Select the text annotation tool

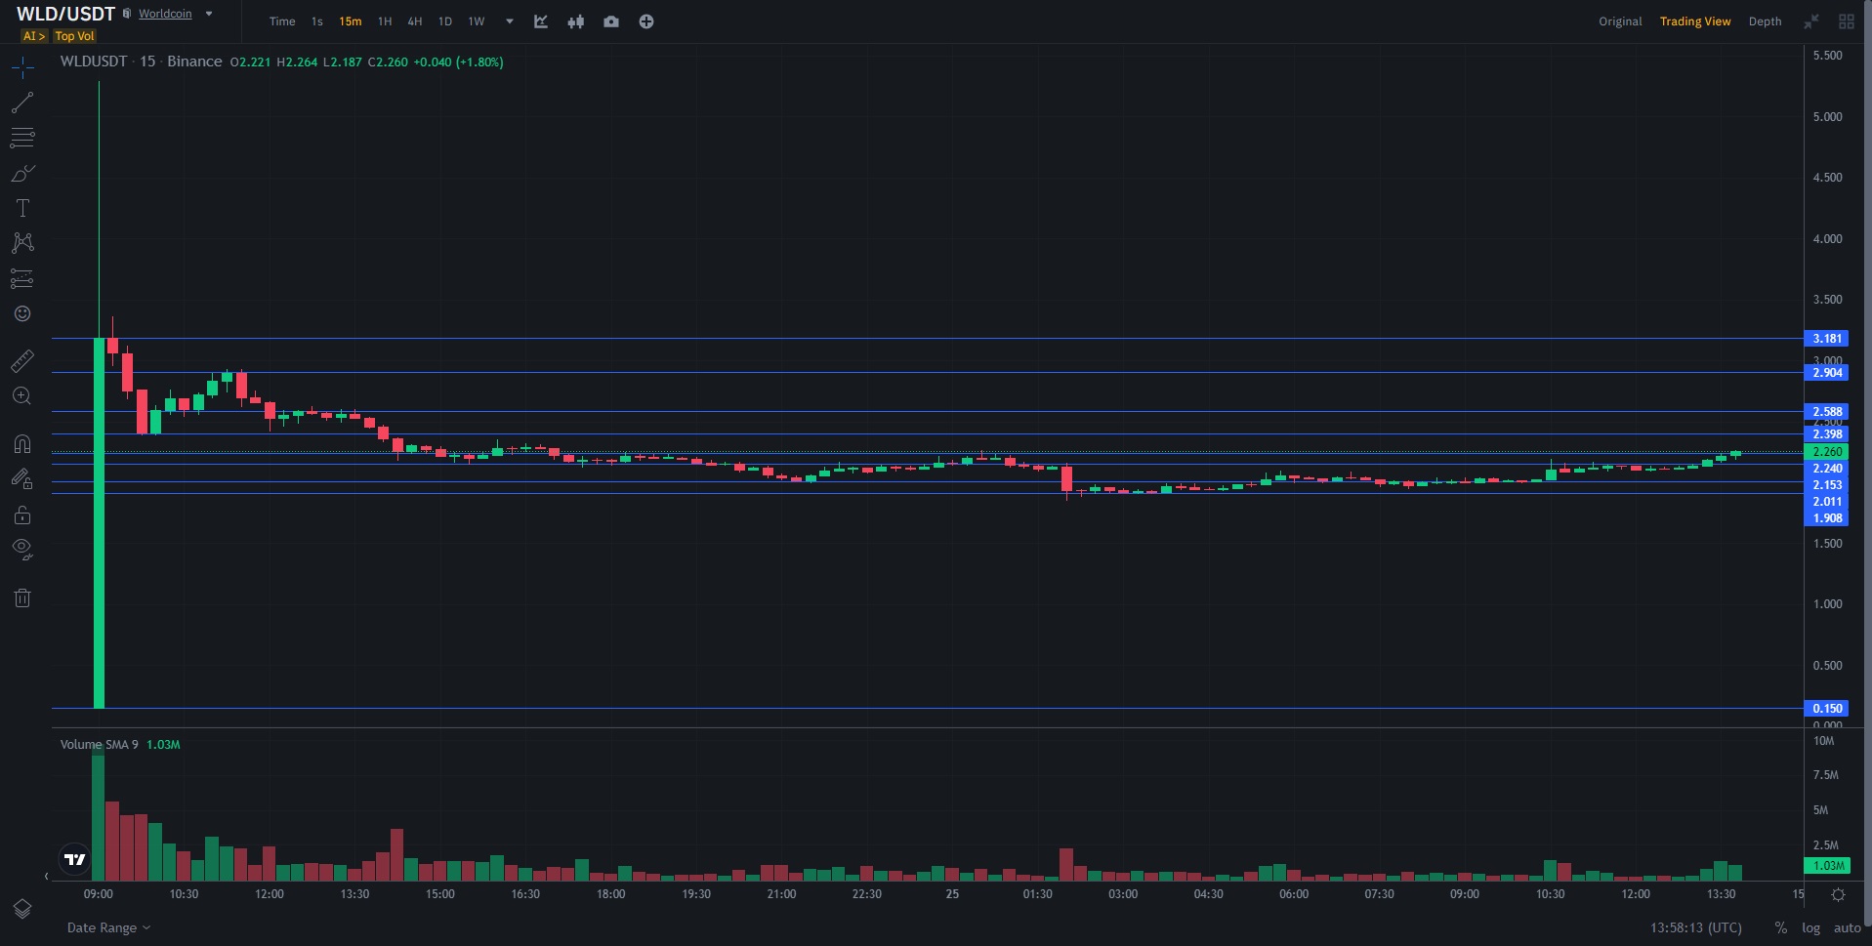[22, 208]
